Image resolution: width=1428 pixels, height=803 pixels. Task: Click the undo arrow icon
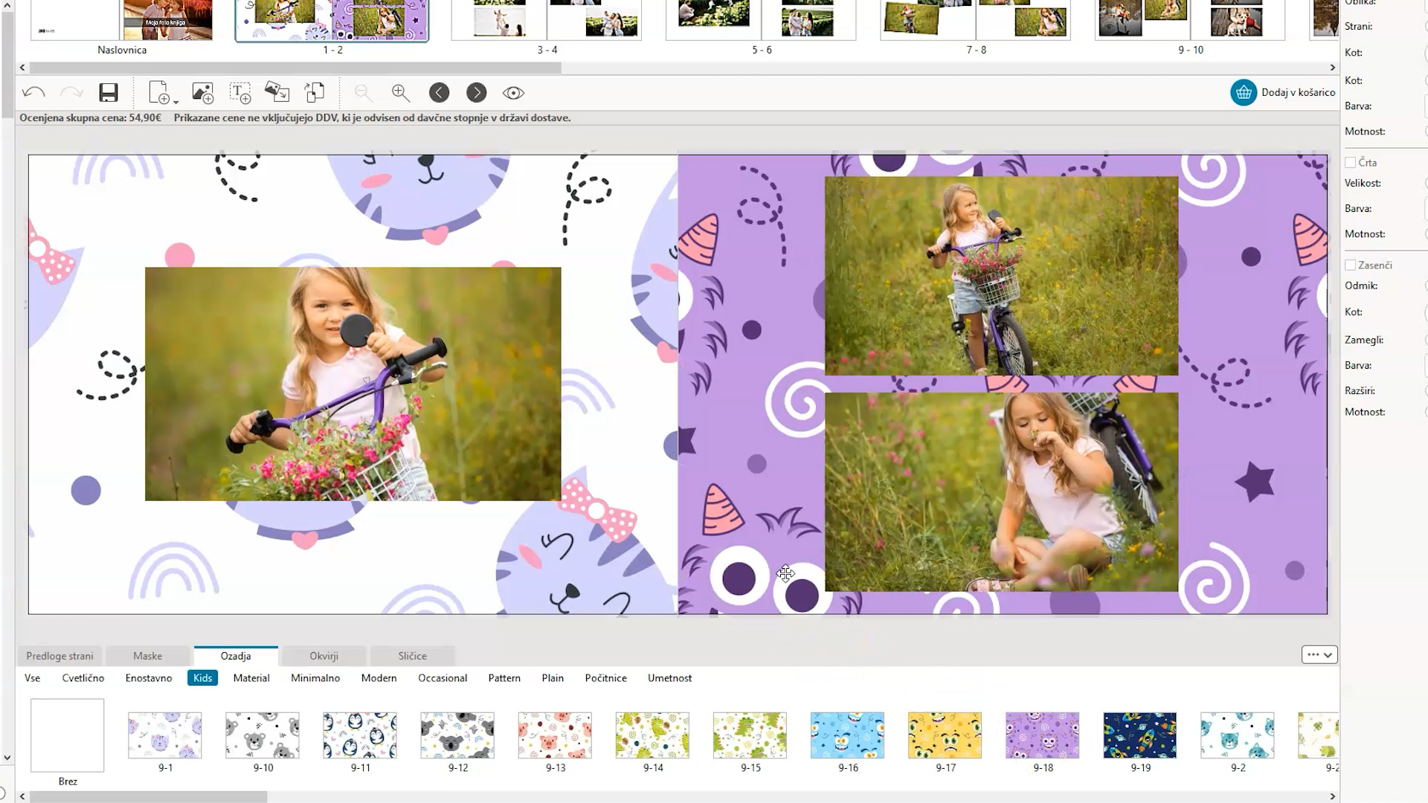pos(34,93)
